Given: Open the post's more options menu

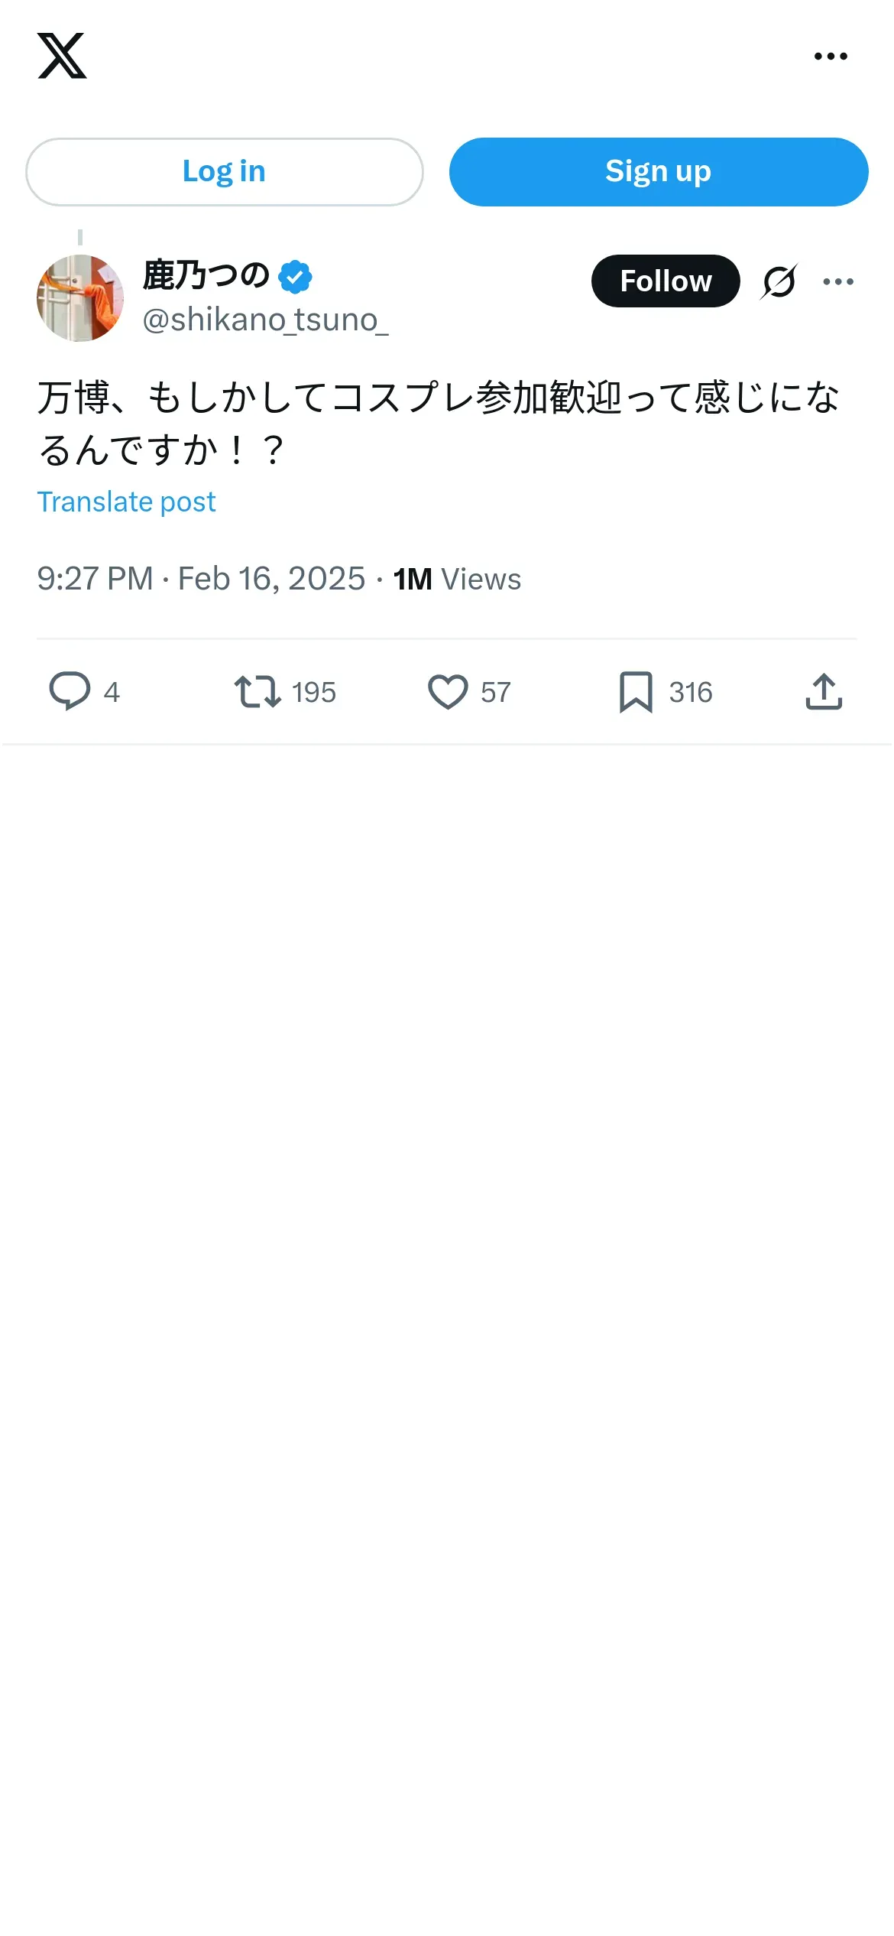Looking at the screenshot, I should click(x=838, y=281).
